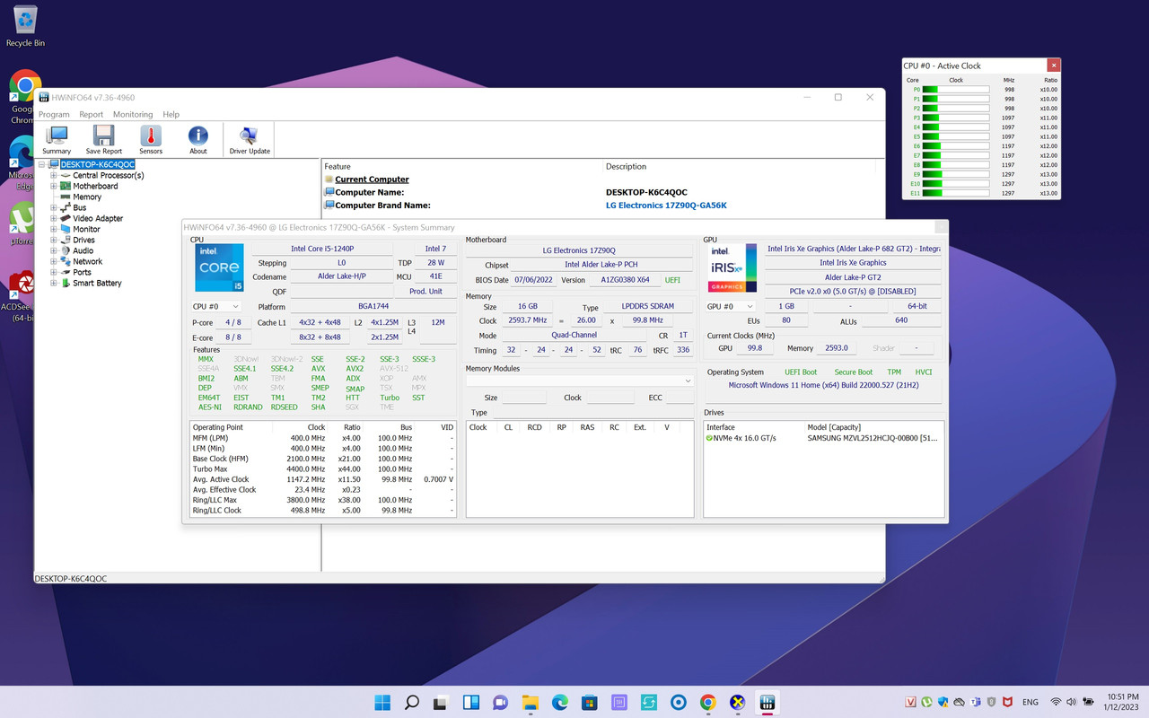Click the Monitor icon in tree
This screenshot has height=718, width=1149.
(x=66, y=229)
